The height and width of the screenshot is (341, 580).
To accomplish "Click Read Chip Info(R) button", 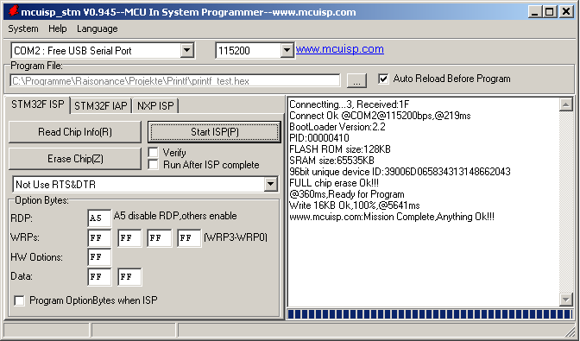I will [x=75, y=132].
